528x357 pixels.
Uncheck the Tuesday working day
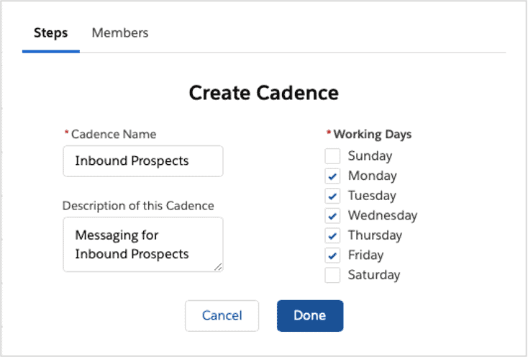(332, 196)
